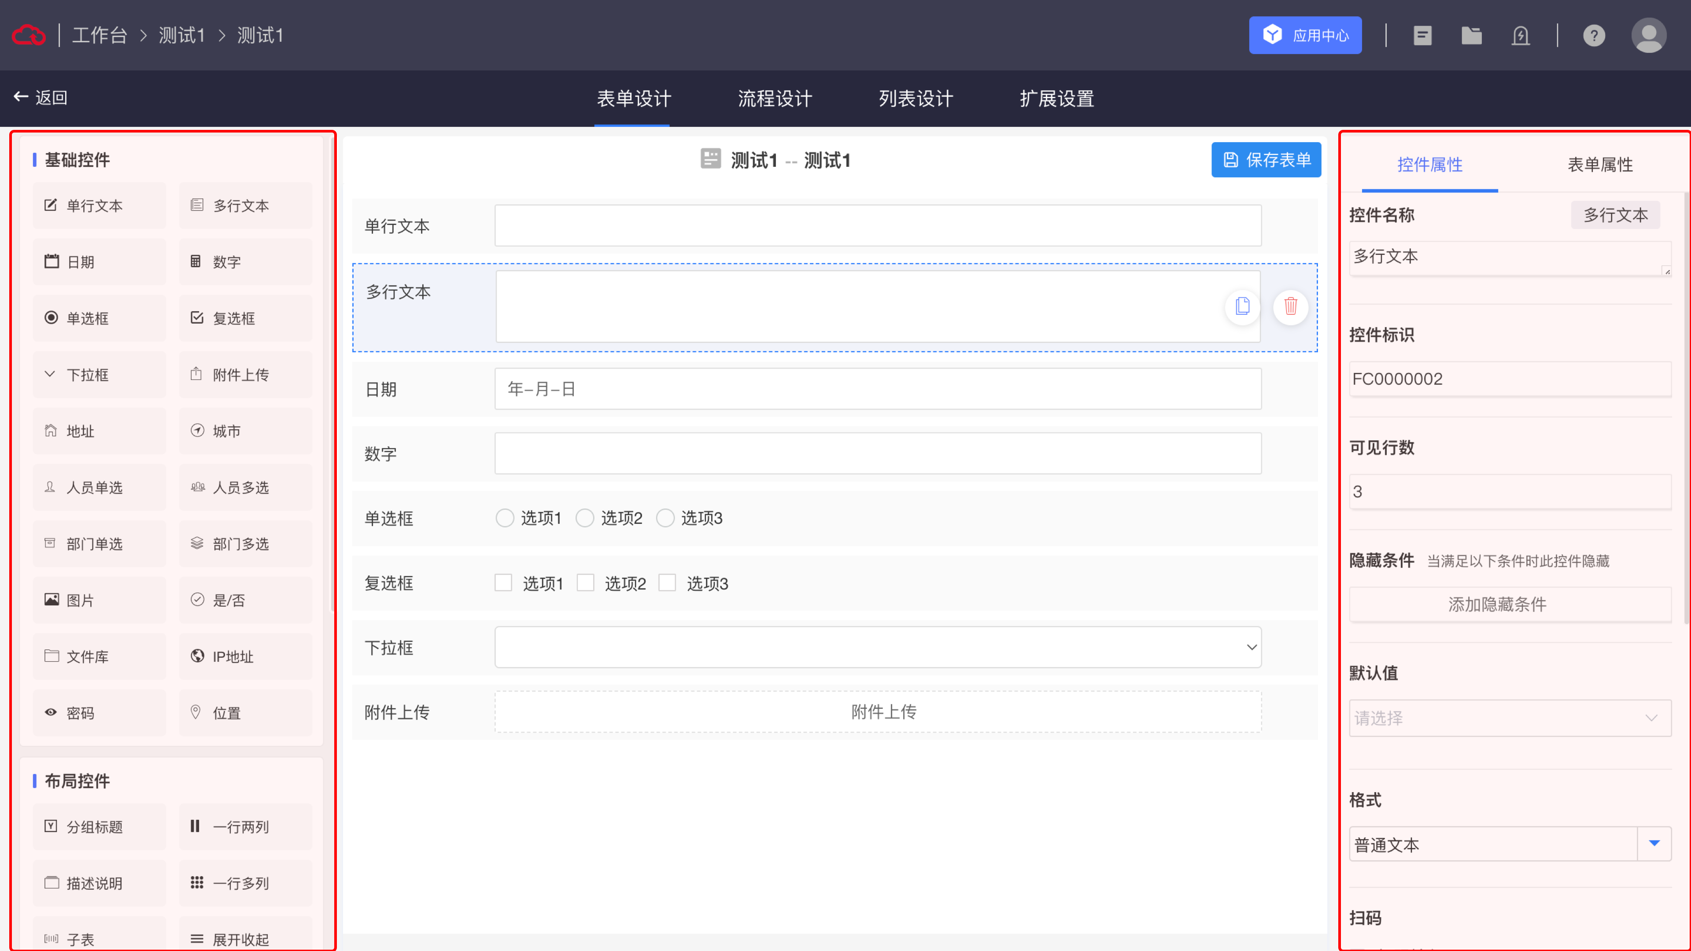Open the help question mark icon
The width and height of the screenshot is (1691, 951).
click(x=1594, y=35)
